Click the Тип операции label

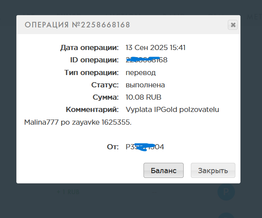(91, 73)
